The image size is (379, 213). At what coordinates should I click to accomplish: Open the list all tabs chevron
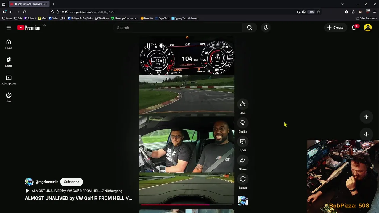(343, 4)
